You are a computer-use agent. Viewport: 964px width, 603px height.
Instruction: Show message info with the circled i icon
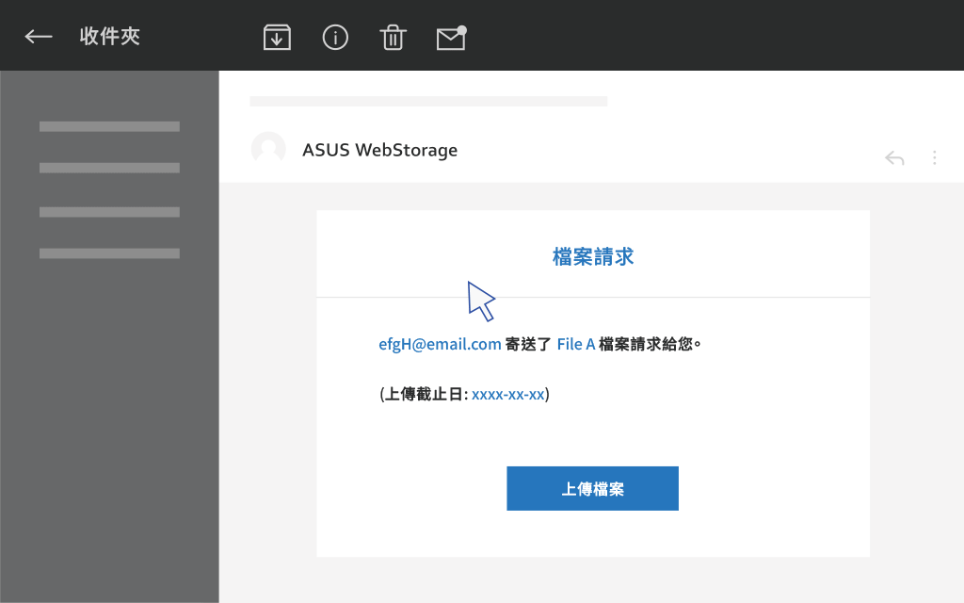(335, 38)
